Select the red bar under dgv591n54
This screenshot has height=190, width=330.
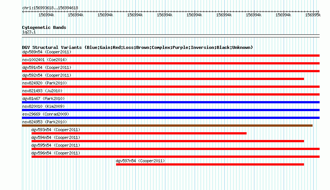(171, 71)
